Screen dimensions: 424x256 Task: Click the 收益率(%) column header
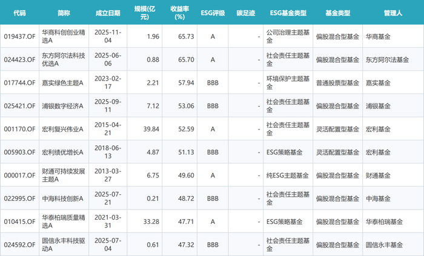[x=179, y=13]
